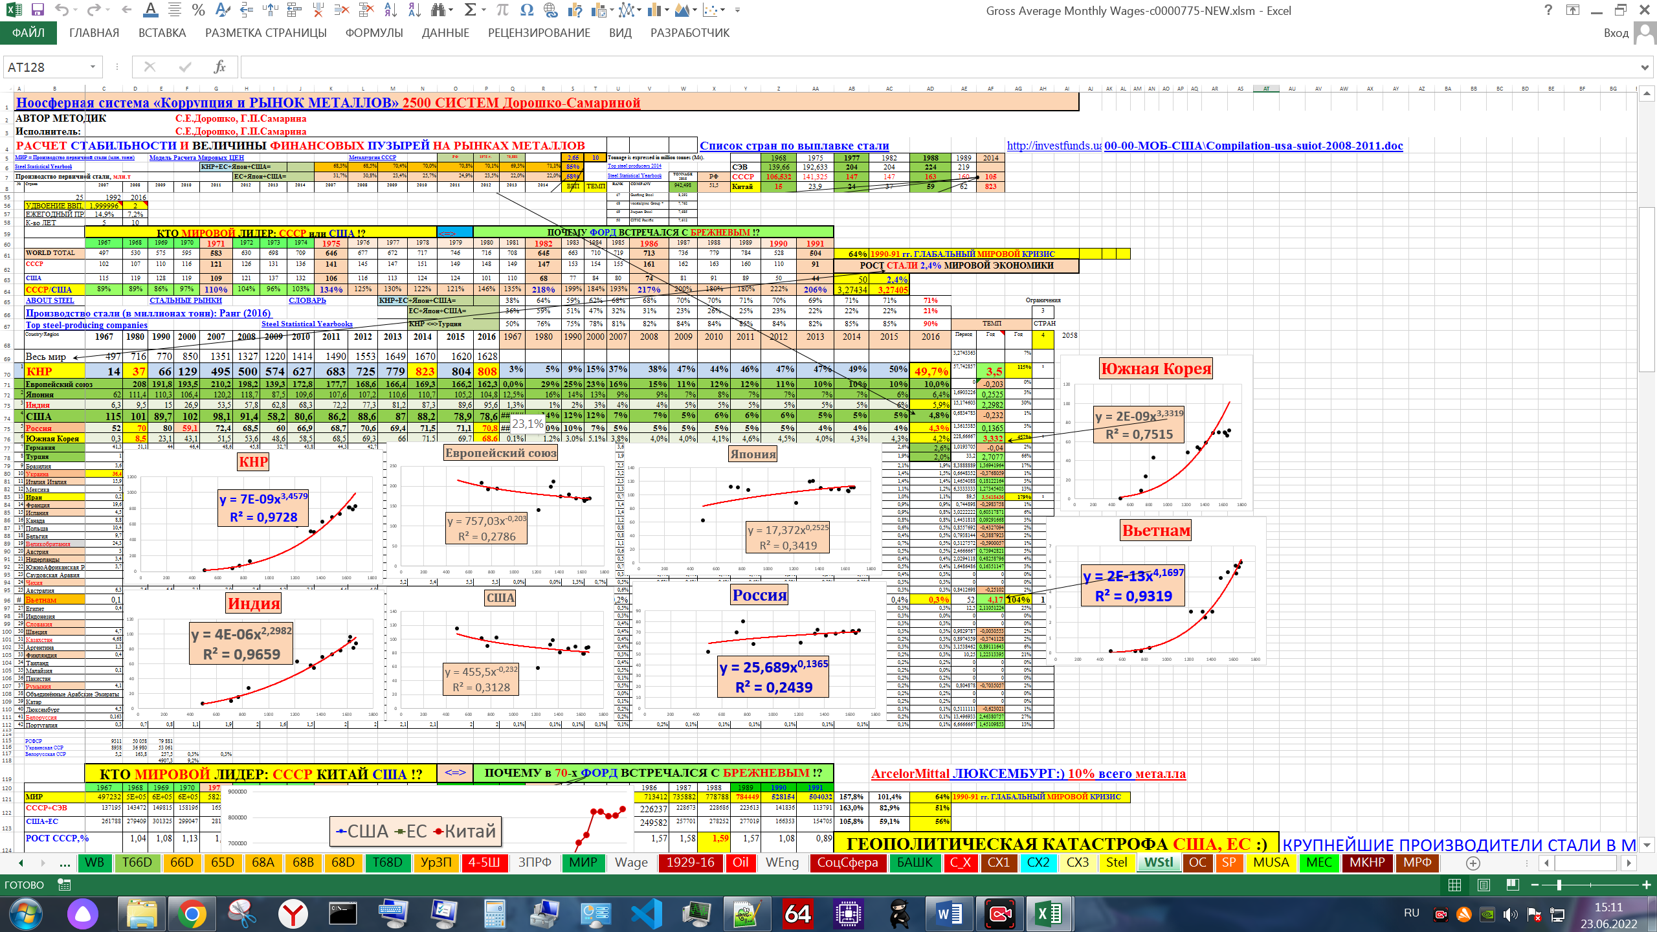The height and width of the screenshot is (932, 1657).
Task: Click the hyperlink globe icon
Action: tap(551, 10)
